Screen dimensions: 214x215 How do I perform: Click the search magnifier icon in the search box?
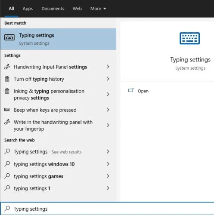[7, 209]
